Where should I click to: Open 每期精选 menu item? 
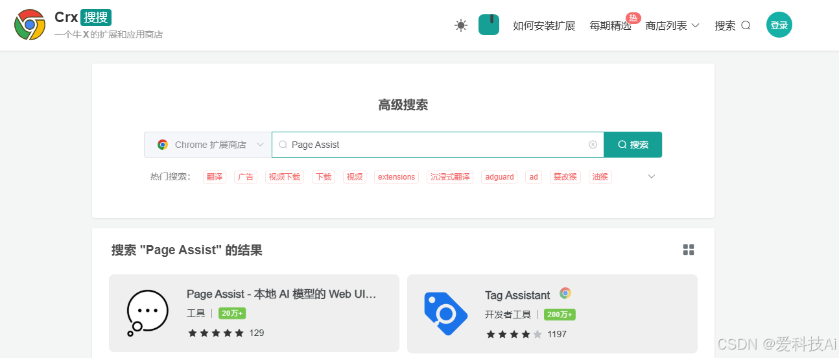click(x=610, y=26)
